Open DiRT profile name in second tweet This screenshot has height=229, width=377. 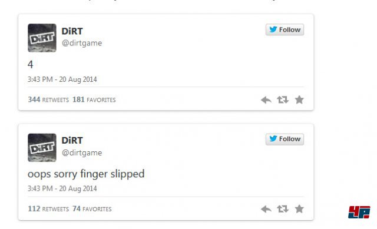coord(72,140)
